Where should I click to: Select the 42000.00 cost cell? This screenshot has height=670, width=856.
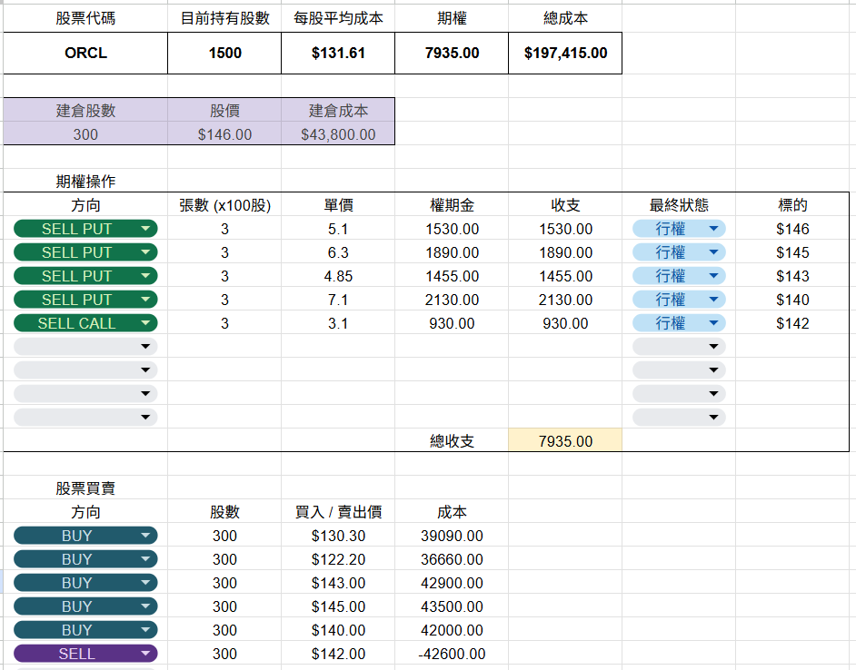452,630
